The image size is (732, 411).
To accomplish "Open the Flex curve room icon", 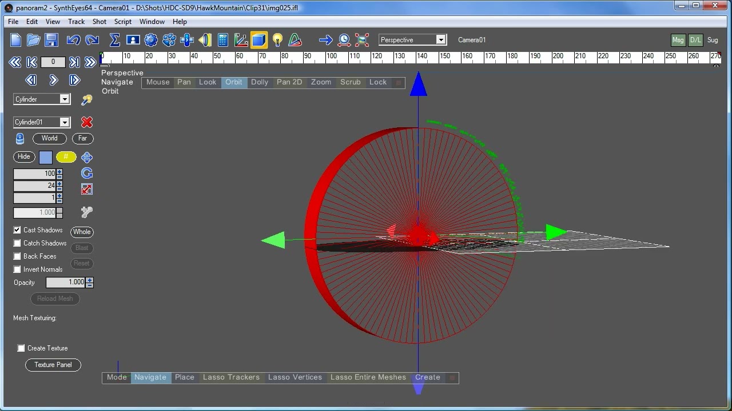I will (295, 40).
